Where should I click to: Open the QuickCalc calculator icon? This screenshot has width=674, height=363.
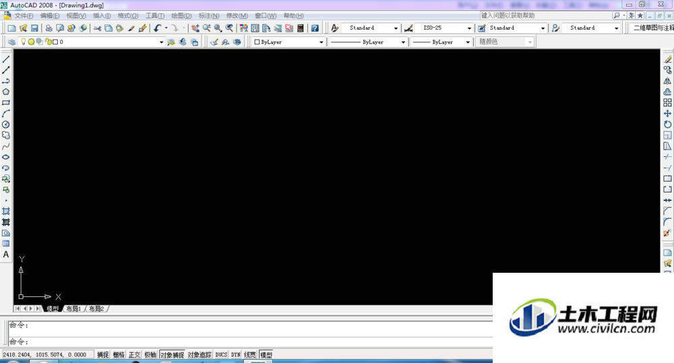(301, 28)
